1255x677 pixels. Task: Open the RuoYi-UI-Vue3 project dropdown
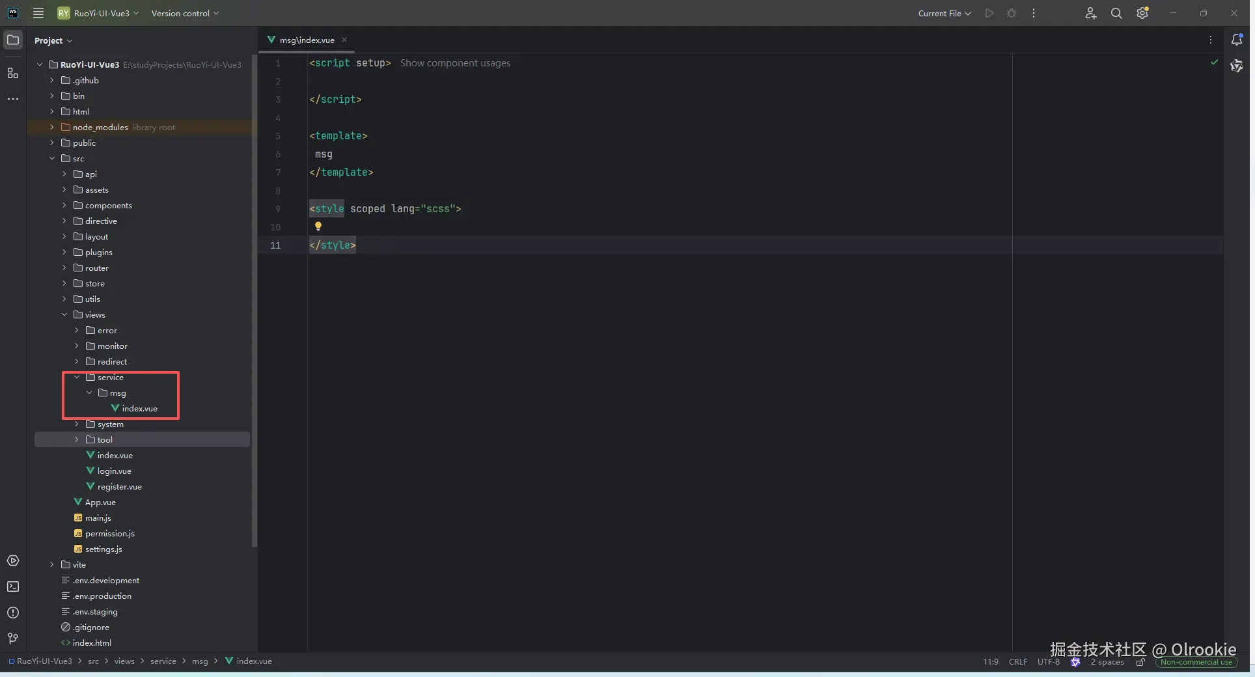(x=98, y=13)
